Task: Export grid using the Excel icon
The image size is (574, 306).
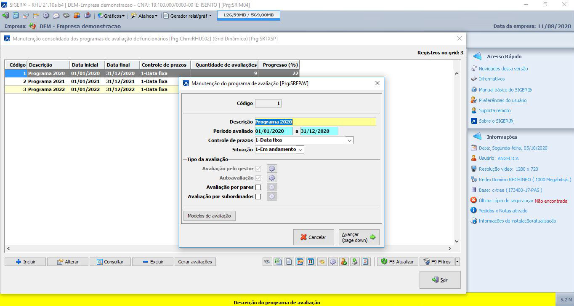Action: coord(278,262)
